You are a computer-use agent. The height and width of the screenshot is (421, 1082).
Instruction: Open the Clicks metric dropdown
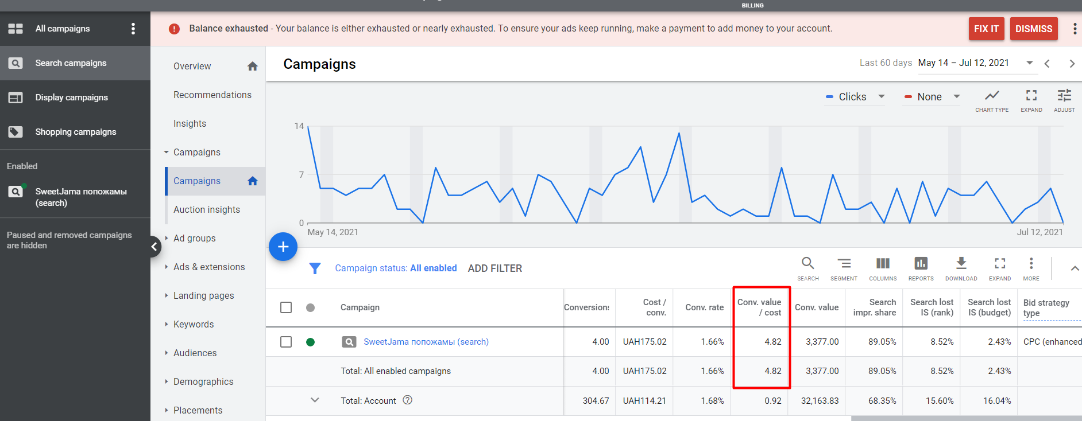[855, 97]
